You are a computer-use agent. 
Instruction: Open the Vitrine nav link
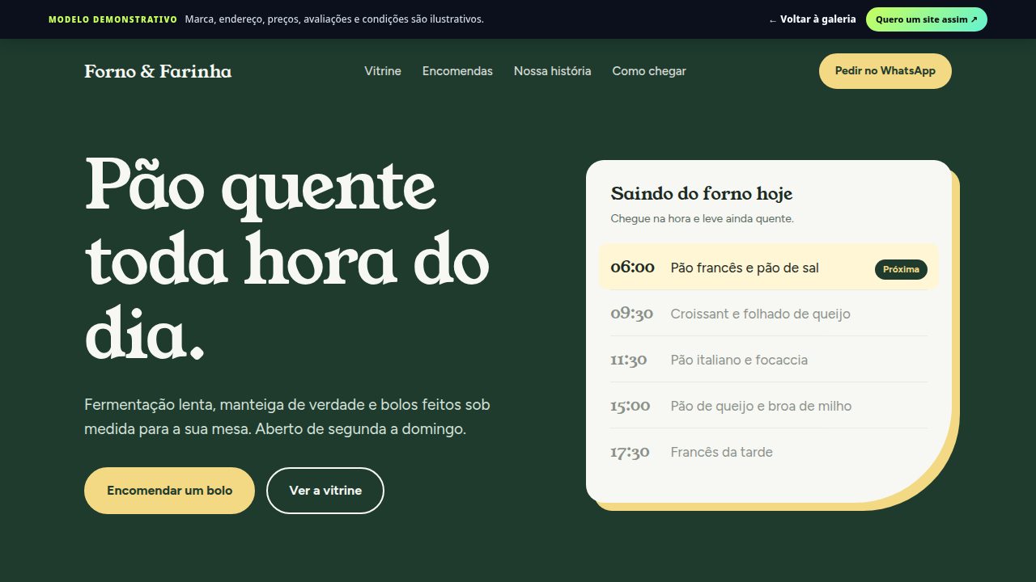pyautogui.click(x=383, y=71)
